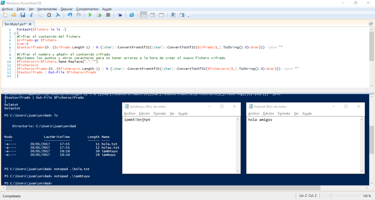This screenshot has height=200, width=375.
Task: Click the Clear console pane icon
Action: point(58,15)
